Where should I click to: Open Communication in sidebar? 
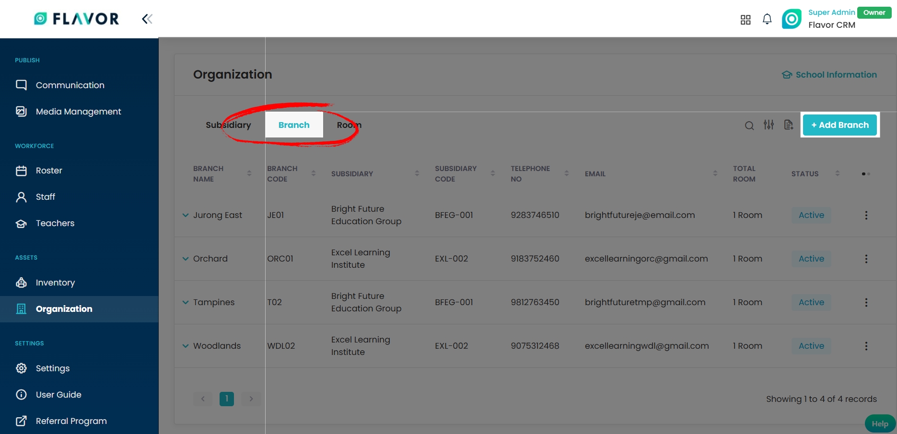[79, 85]
